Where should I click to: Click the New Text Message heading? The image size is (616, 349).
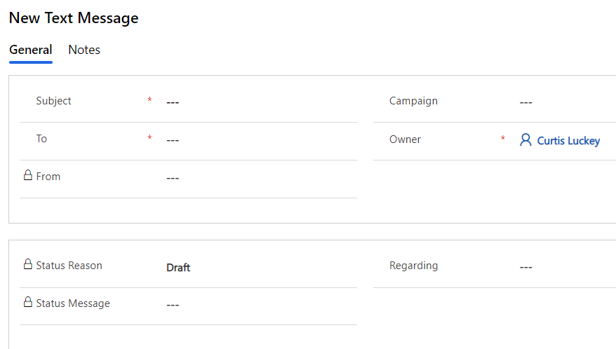74,18
